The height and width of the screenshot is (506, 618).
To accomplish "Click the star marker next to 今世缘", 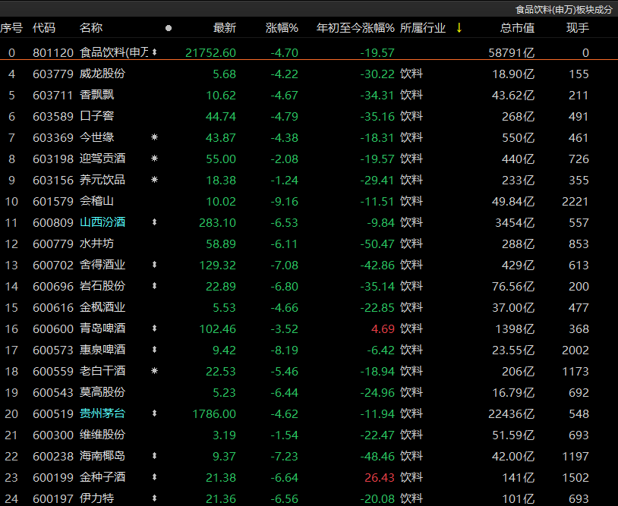I will 155,137.
